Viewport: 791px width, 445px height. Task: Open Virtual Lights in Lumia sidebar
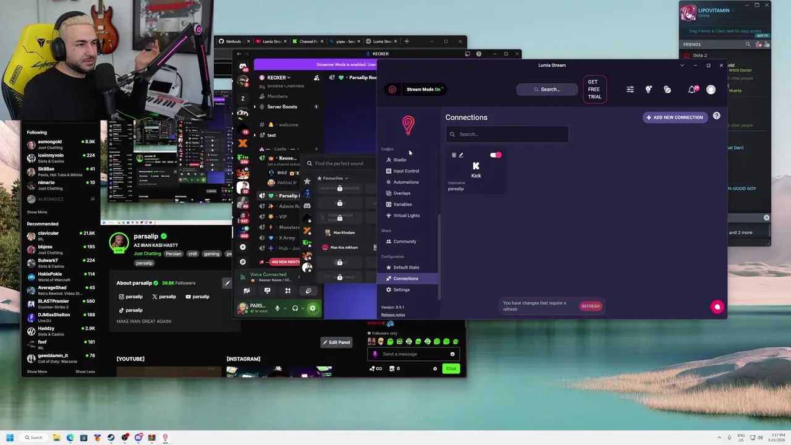pos(408,216)
